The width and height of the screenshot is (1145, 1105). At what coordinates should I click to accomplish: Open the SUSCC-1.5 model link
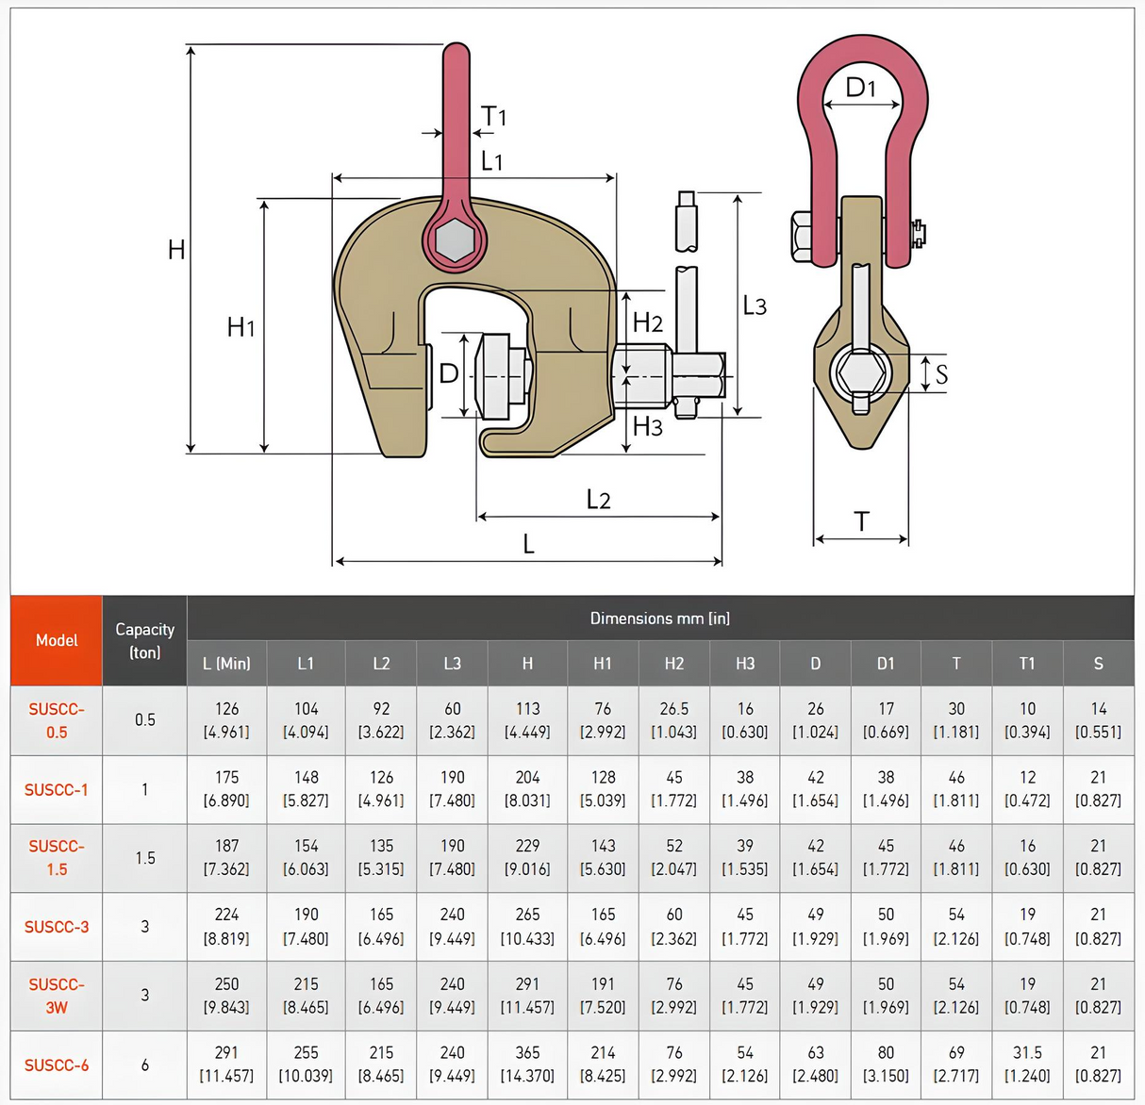[56, 858]
